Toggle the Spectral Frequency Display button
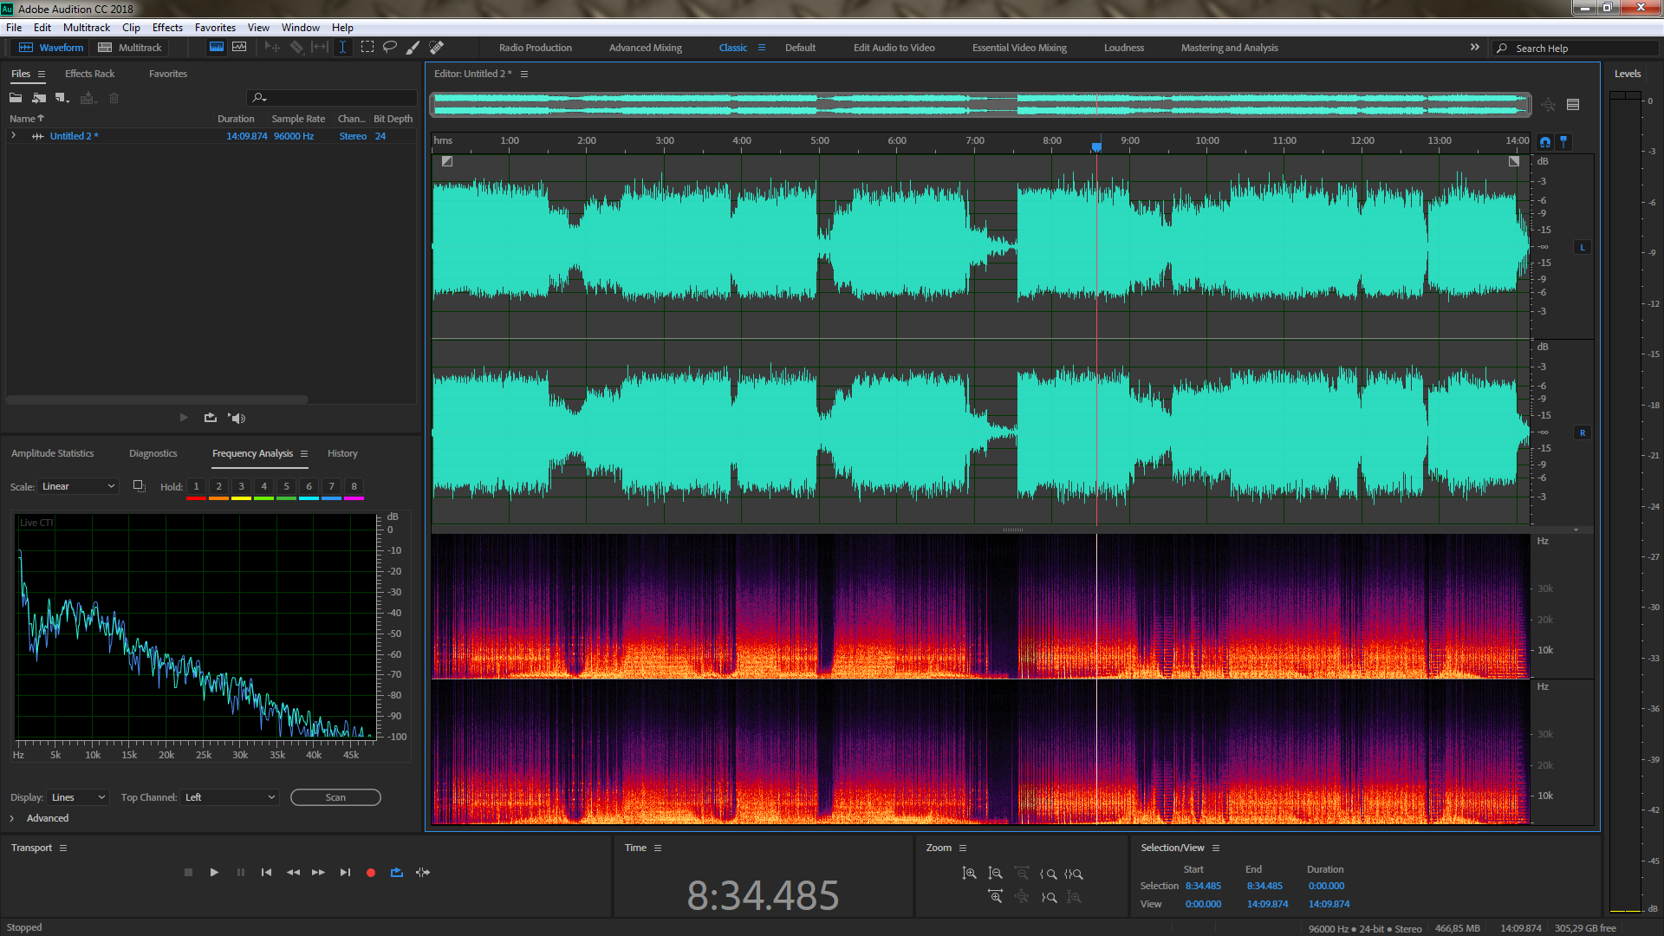This screenshot has height=936, width=1664. click(217, 47)
